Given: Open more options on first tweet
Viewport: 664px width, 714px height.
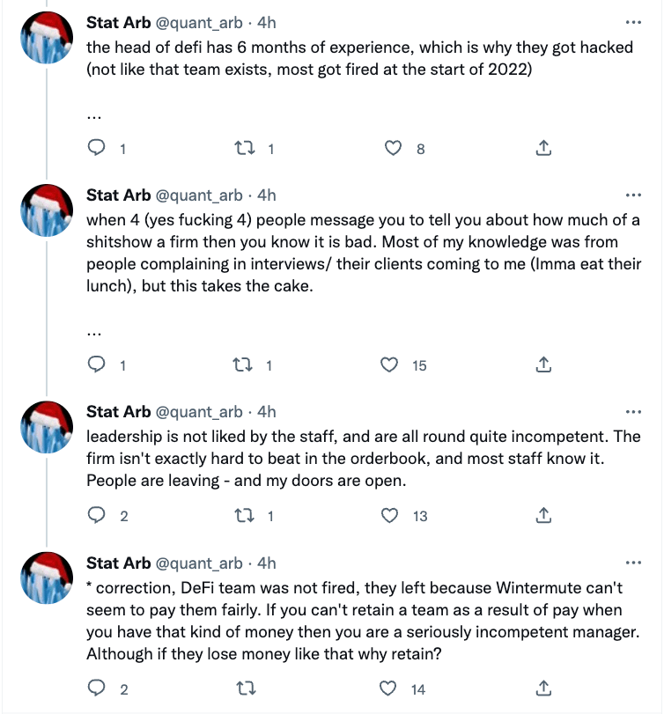Looking at the screenshot, I should coord(632,22).
